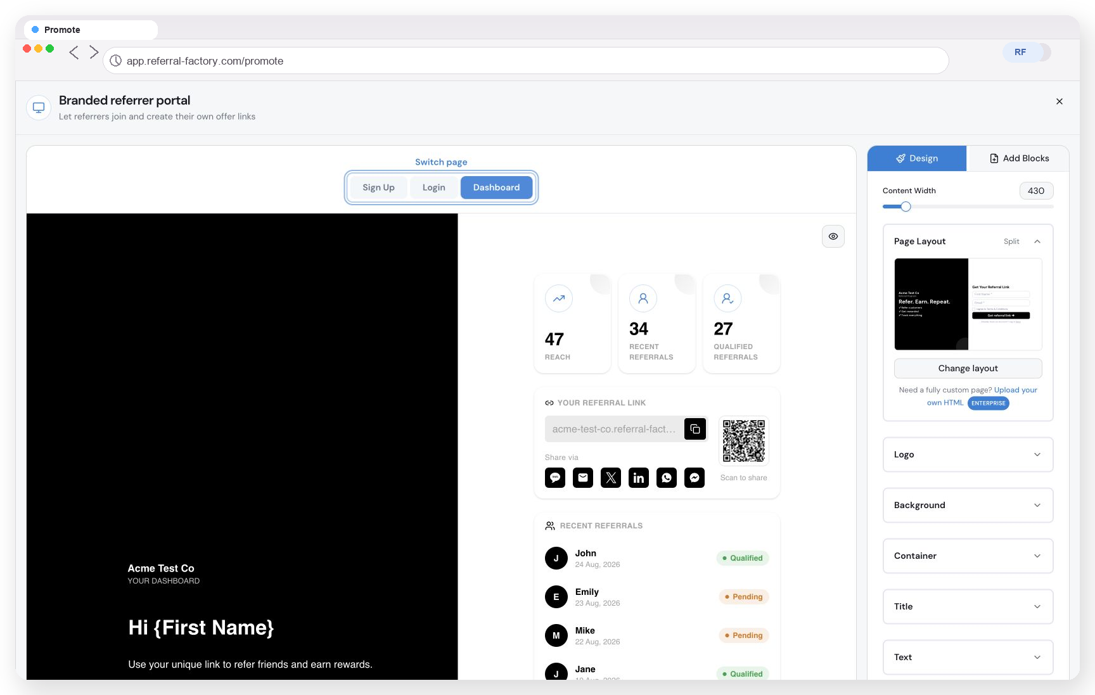The image size is (1095, 695).
Task: Select the Dashboard page tab
Action: pyautogui.click(x=496, y=188)
